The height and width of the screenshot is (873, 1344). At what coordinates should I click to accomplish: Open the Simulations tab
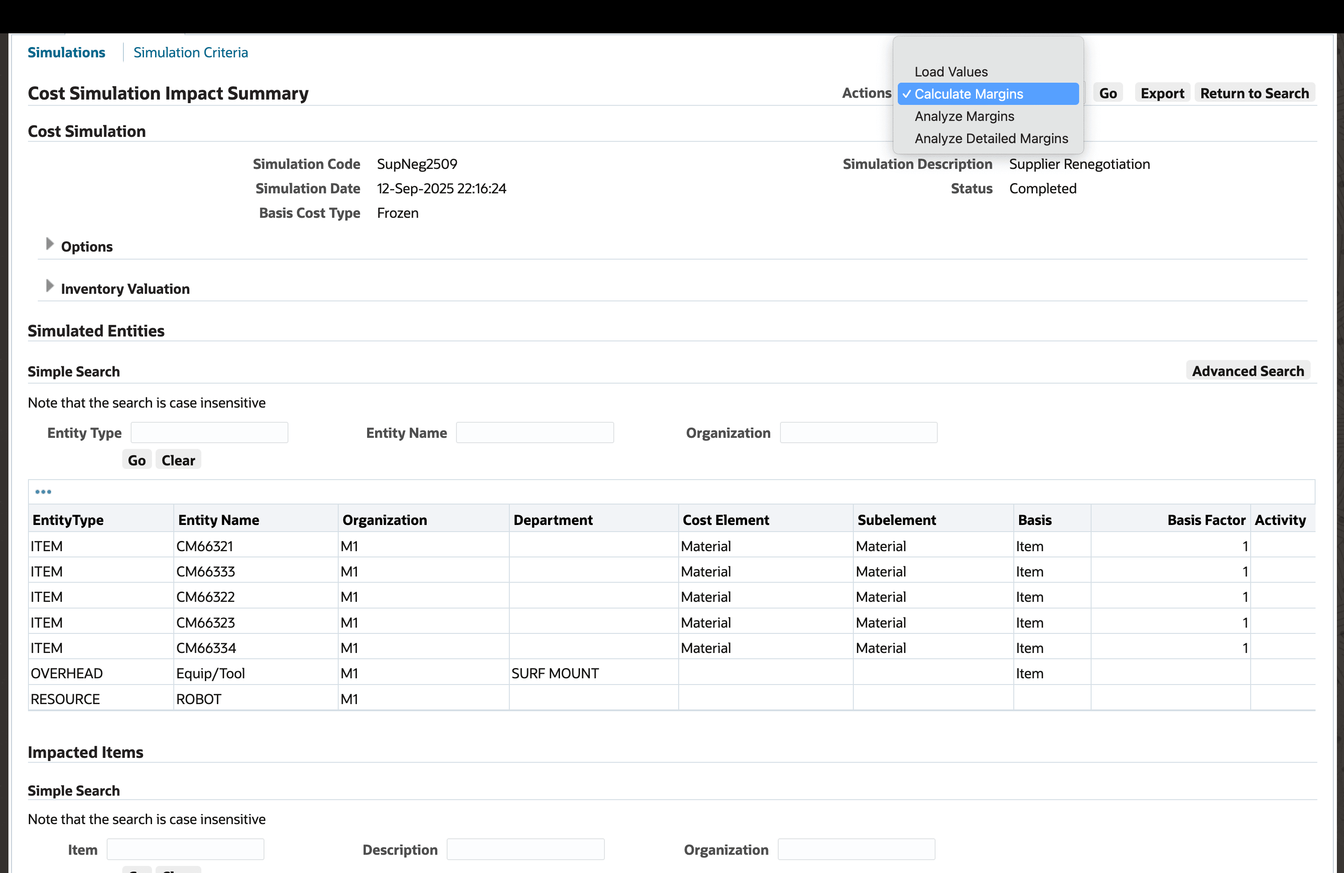click(66, 52)
